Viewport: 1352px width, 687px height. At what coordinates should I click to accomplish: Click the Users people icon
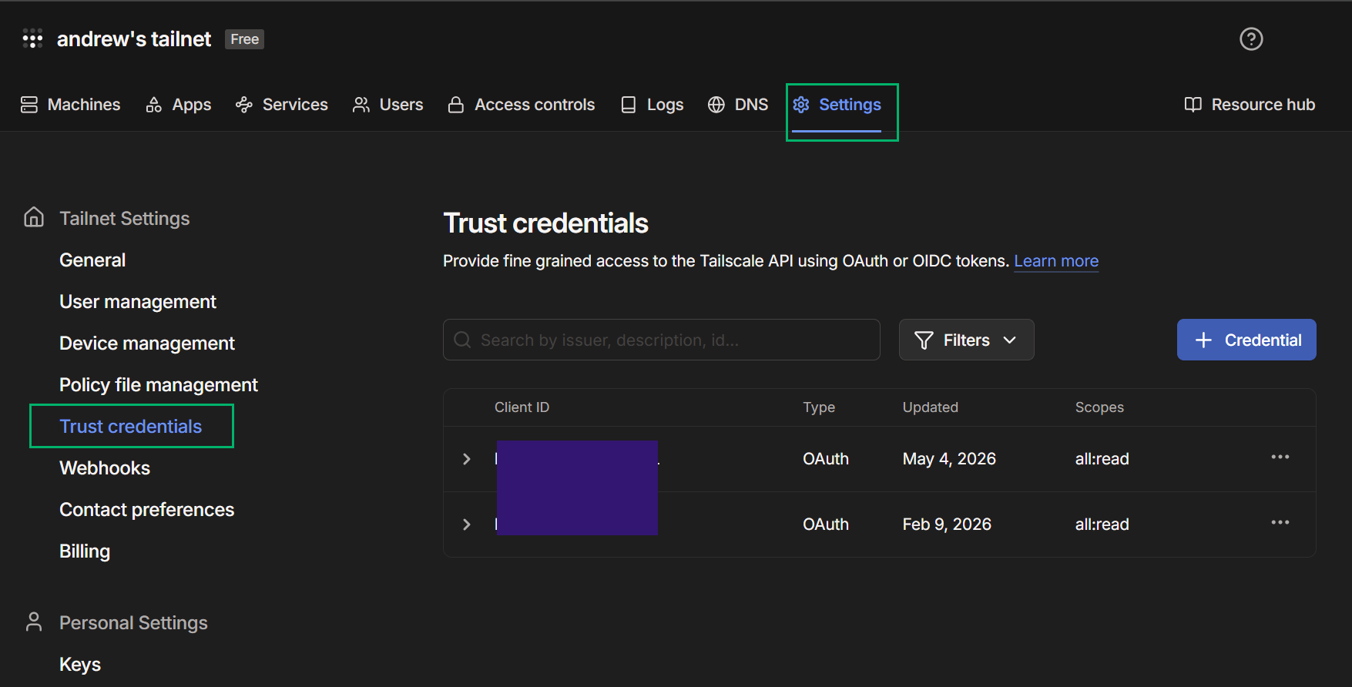click(361, 105)
